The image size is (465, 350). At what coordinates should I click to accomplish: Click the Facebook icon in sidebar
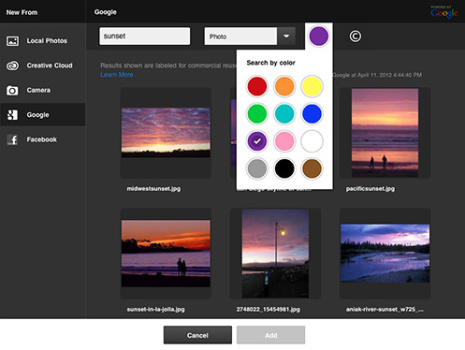click(12, 139)
